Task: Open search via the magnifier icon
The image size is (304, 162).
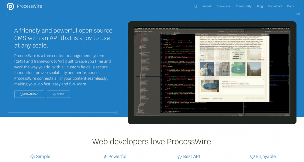Action: [195, 6]
